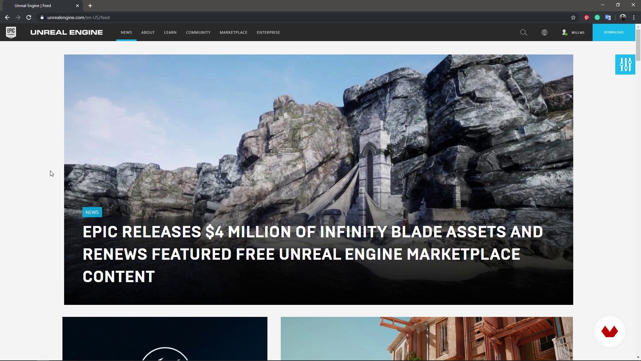Open the Unreal Engine home logo
Screen dimensions: 641x361
(x=66, y=32)
